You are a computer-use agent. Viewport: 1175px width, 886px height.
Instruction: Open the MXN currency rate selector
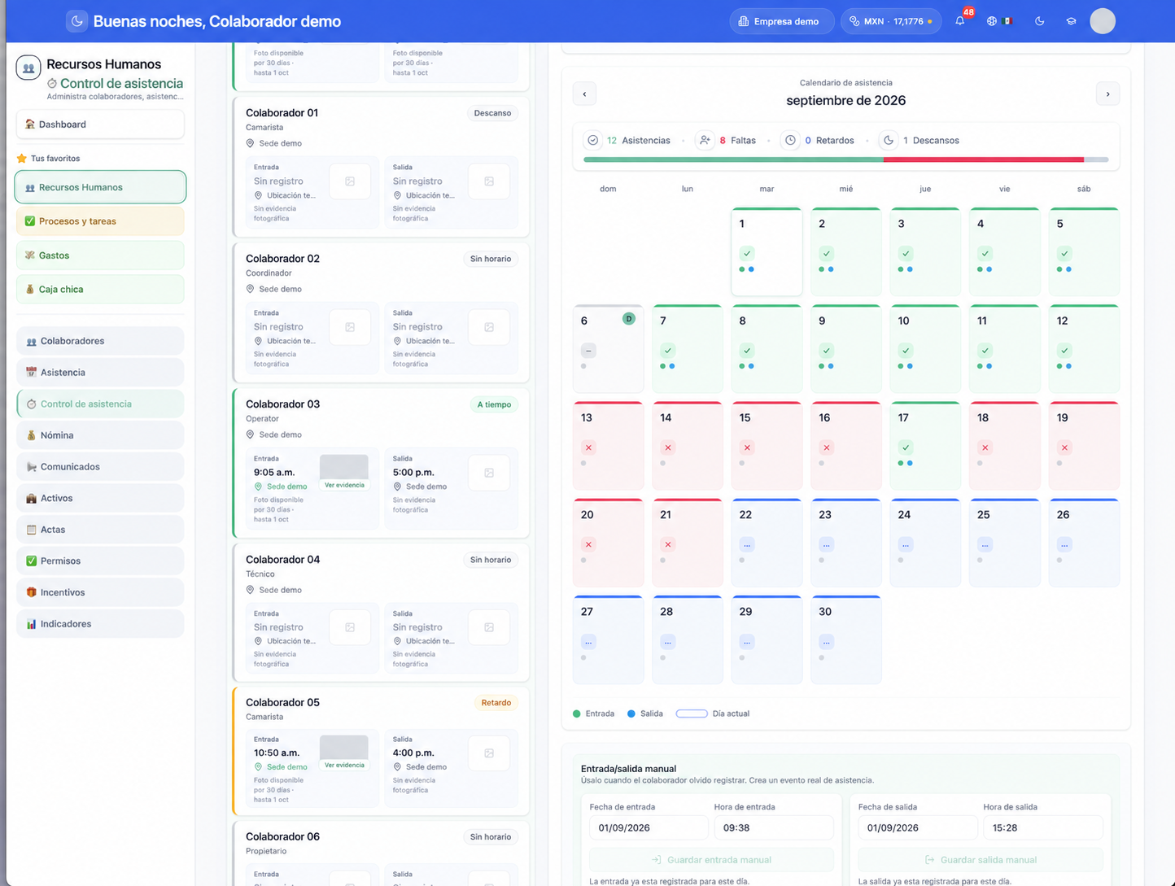click(x=891, y=21)
